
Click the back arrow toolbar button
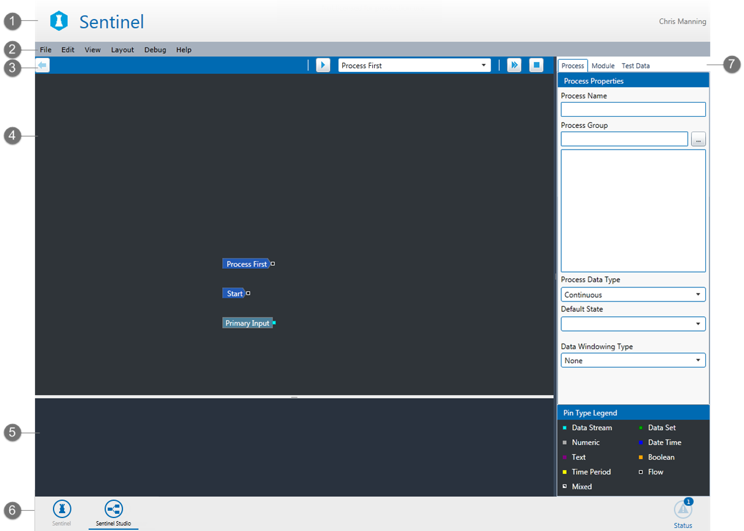(42, 65)
